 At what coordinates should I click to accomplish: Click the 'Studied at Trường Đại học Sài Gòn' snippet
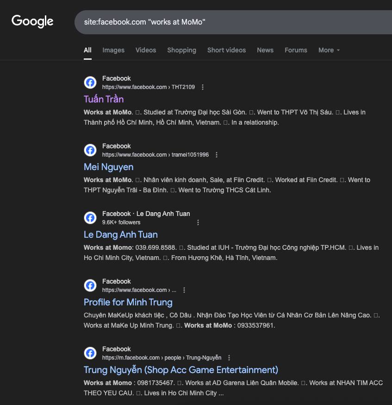(x=194, y=112)
